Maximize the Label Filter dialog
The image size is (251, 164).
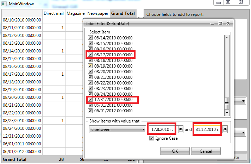tap(220, 23)
